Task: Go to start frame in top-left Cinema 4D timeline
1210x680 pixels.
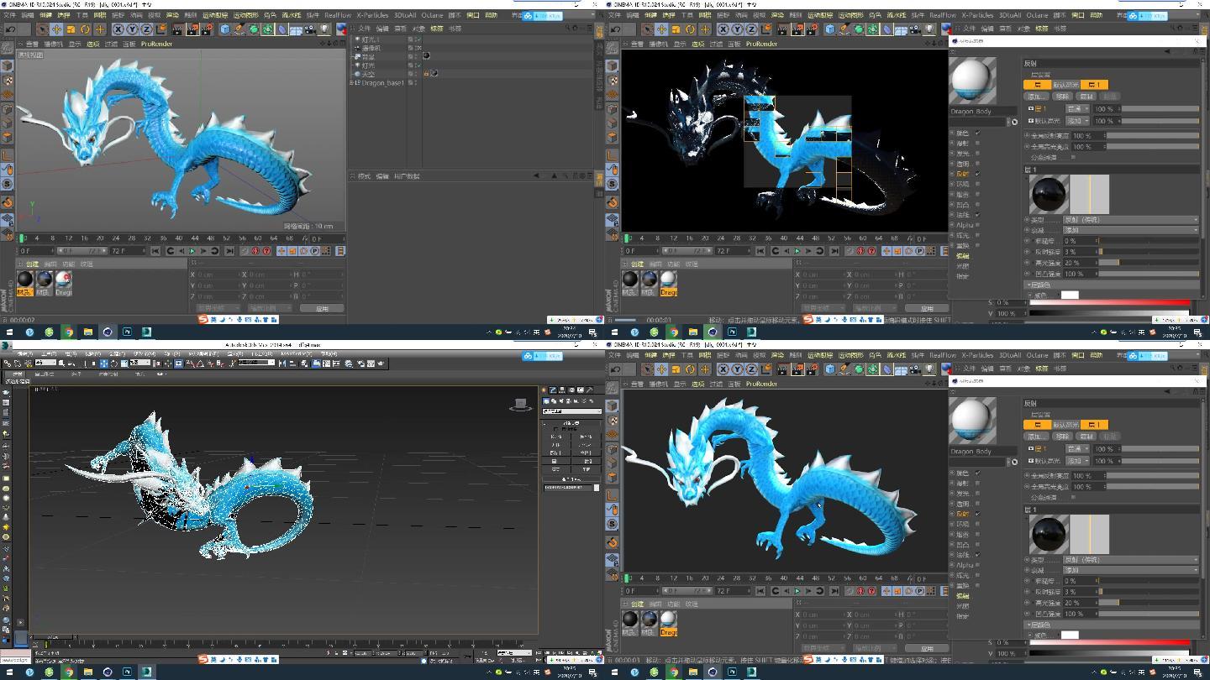Action: click(x=155, y=250)
